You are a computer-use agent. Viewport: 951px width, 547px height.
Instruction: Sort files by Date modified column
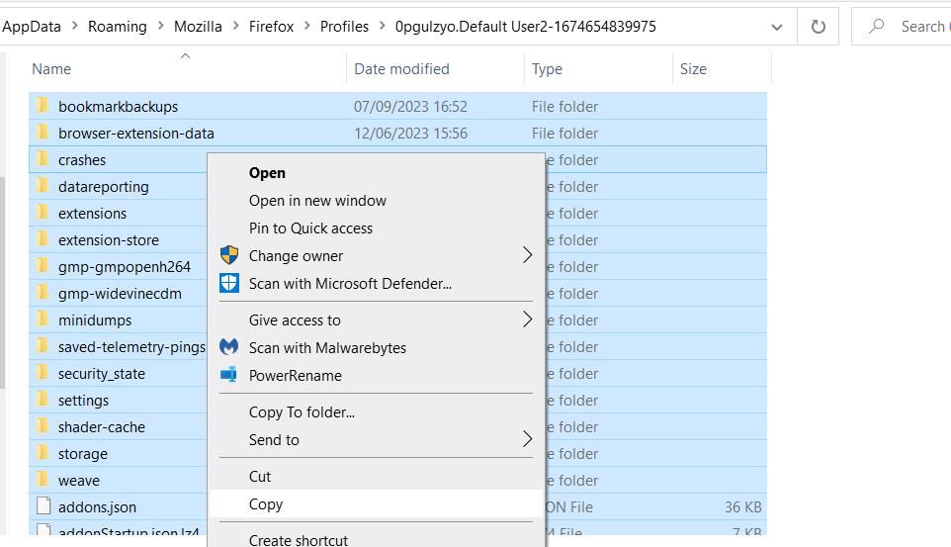pos(401,69)
